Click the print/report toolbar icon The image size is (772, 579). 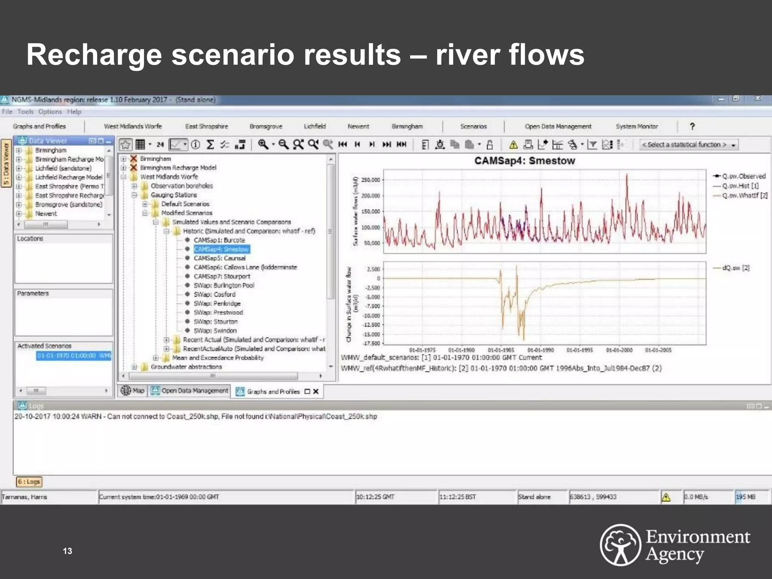coord(528,144)
